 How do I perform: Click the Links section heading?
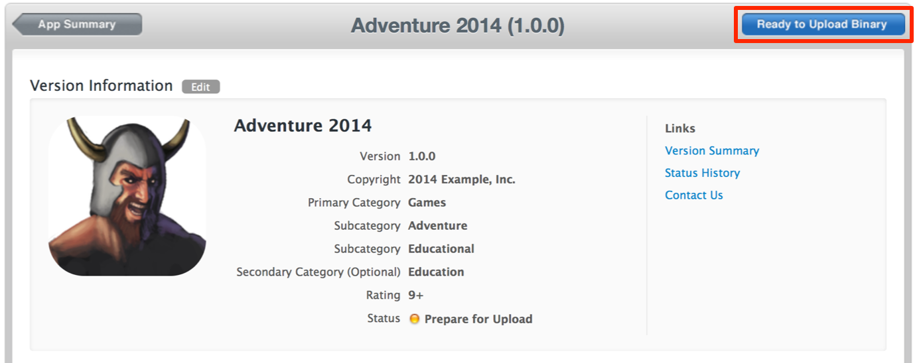pyautogui.click(x=680, y=129)
